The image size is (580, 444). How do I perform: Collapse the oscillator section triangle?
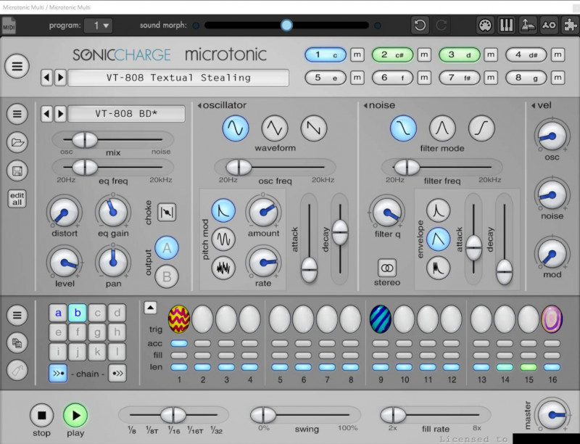tap(199, 106)
